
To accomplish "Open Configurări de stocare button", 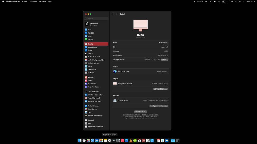I will click(159, 106).
